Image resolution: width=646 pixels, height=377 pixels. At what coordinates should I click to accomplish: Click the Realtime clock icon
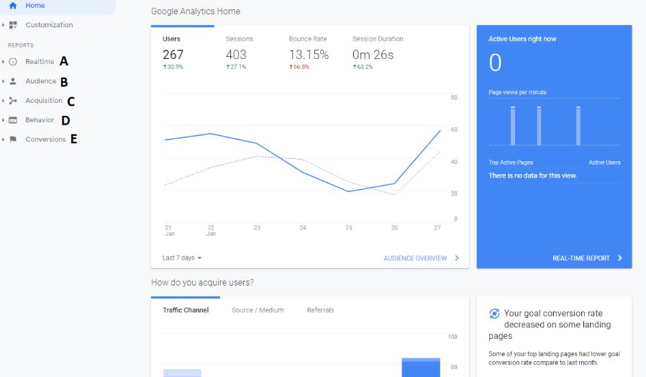pos(13,61)
